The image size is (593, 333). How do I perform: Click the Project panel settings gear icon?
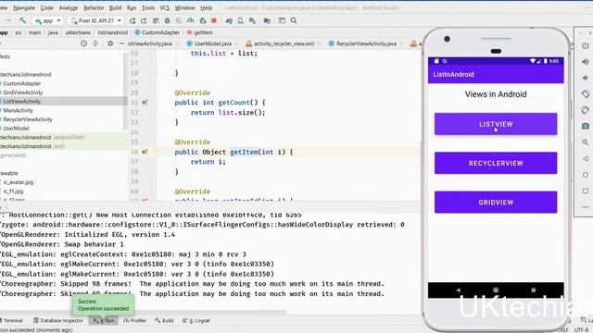click(110, 43)
